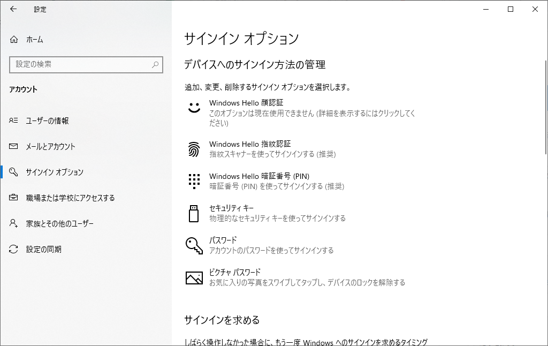Click the password key icon

click(x=194, y=245)
